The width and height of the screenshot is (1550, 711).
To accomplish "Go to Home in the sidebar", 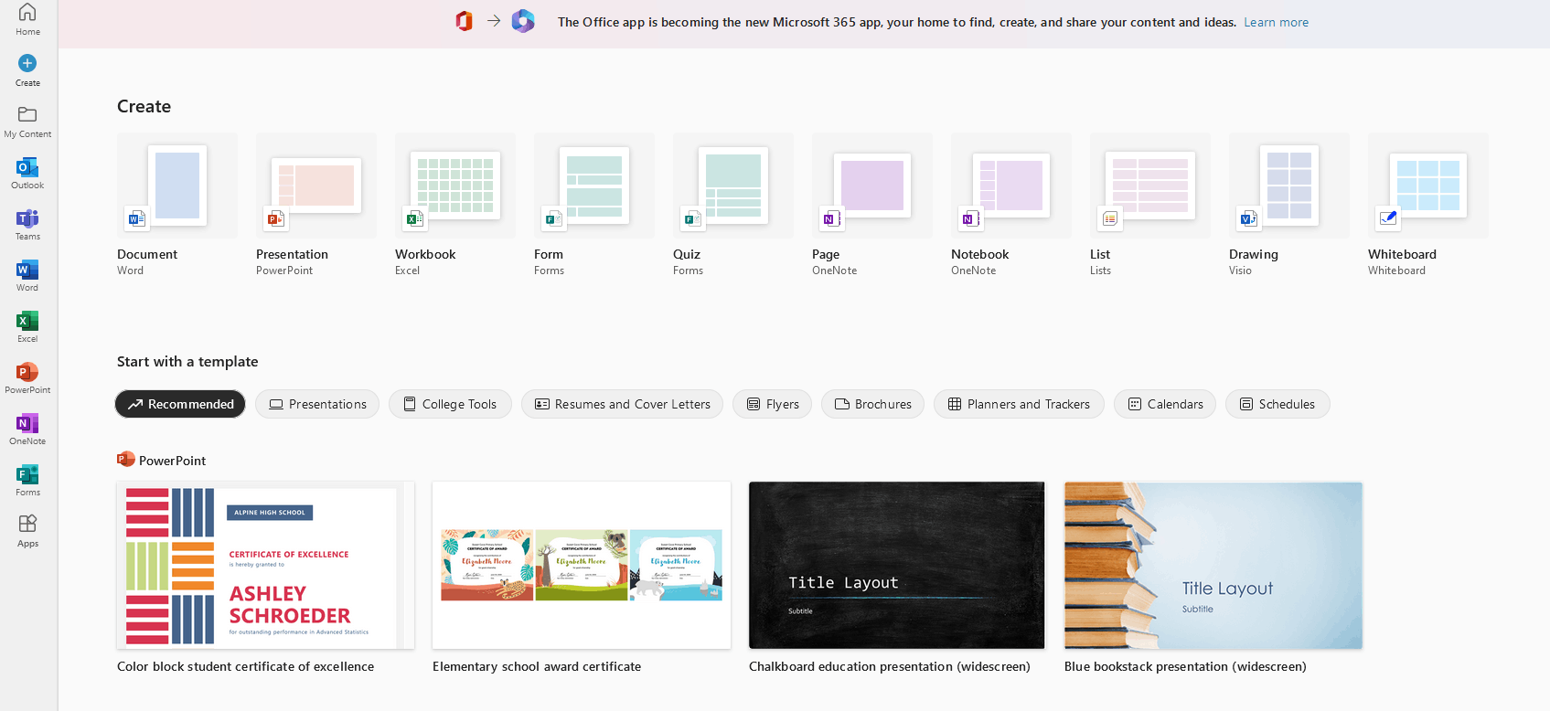I will click(x=27, y=19).
